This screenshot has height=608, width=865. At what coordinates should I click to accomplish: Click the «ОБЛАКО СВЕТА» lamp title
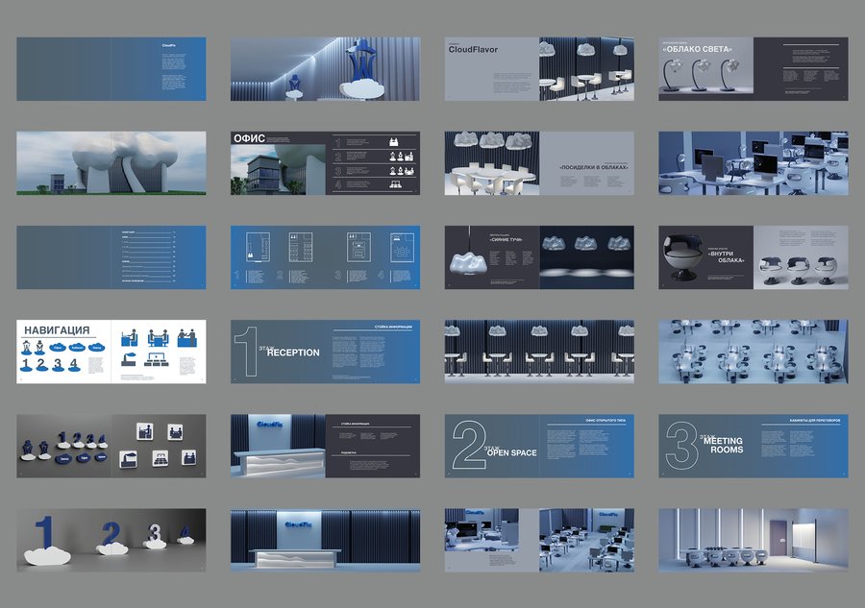click(x=698, y=49)
